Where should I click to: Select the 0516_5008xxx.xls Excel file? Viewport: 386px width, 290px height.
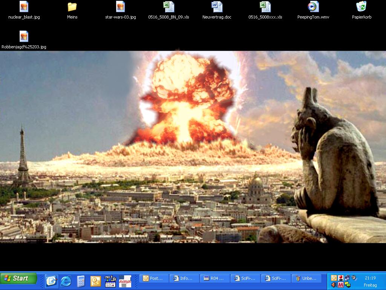pyautogui.click(x=265, y=7)
